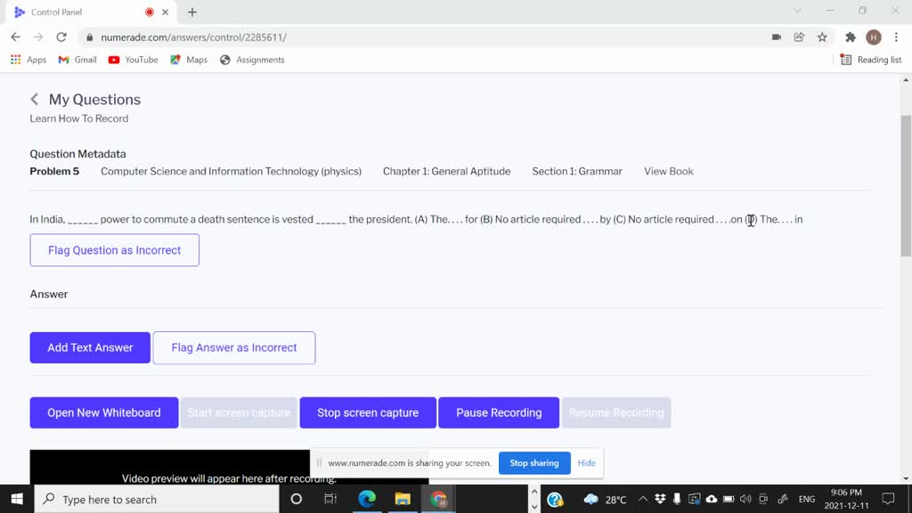The height and width of the screenshot is (513, 912).
Task: Click the Windows search box
Action: (x=156, y=499)
